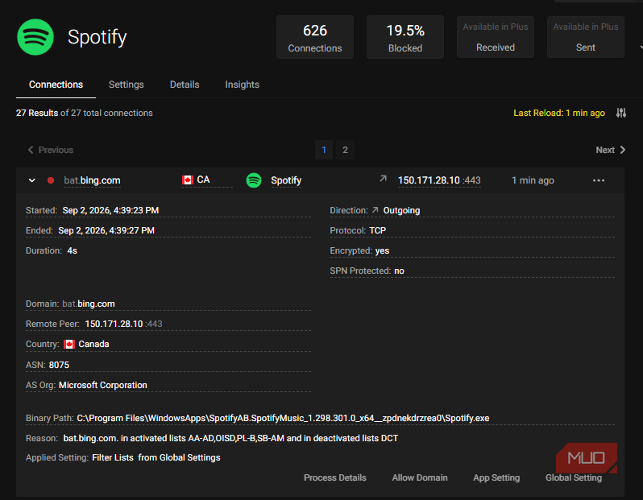
Task: Go to page 2 of results
Action: 346,150
